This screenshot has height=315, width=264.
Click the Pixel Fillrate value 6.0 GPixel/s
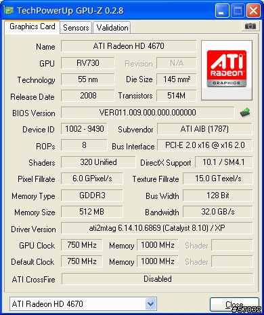92,179
